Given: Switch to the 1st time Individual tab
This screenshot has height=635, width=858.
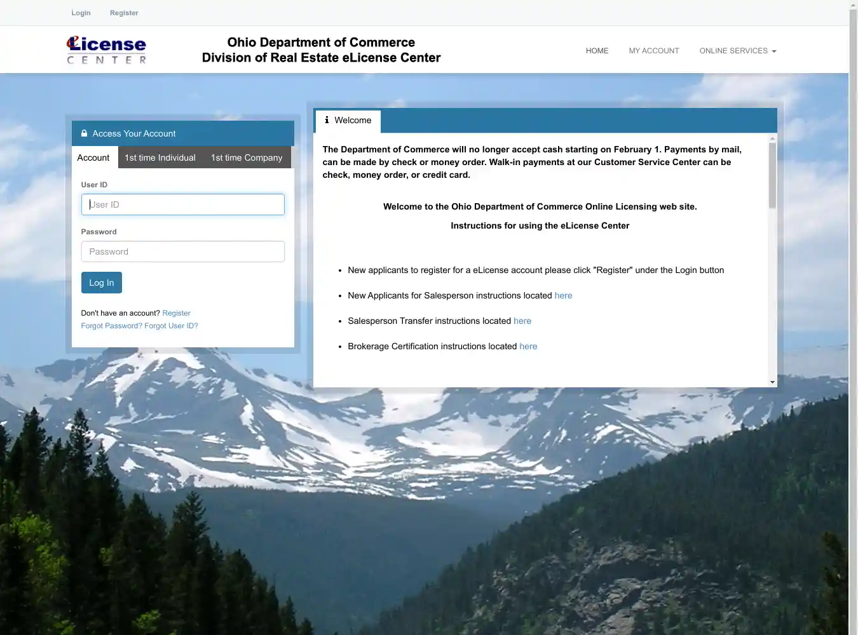Looking at the screenshot, I should (160, 157).
